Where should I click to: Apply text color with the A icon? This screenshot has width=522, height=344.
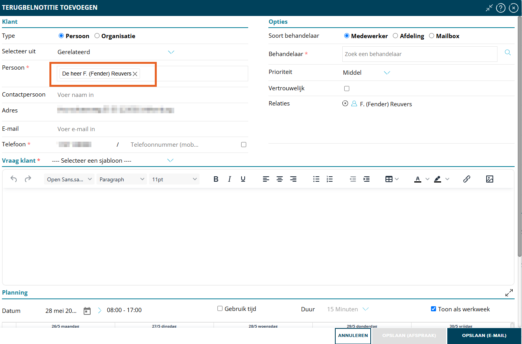point(418,179)
